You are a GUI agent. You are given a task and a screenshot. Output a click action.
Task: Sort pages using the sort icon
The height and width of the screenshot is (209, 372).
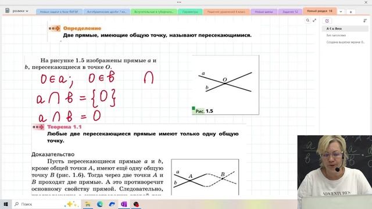365,21
